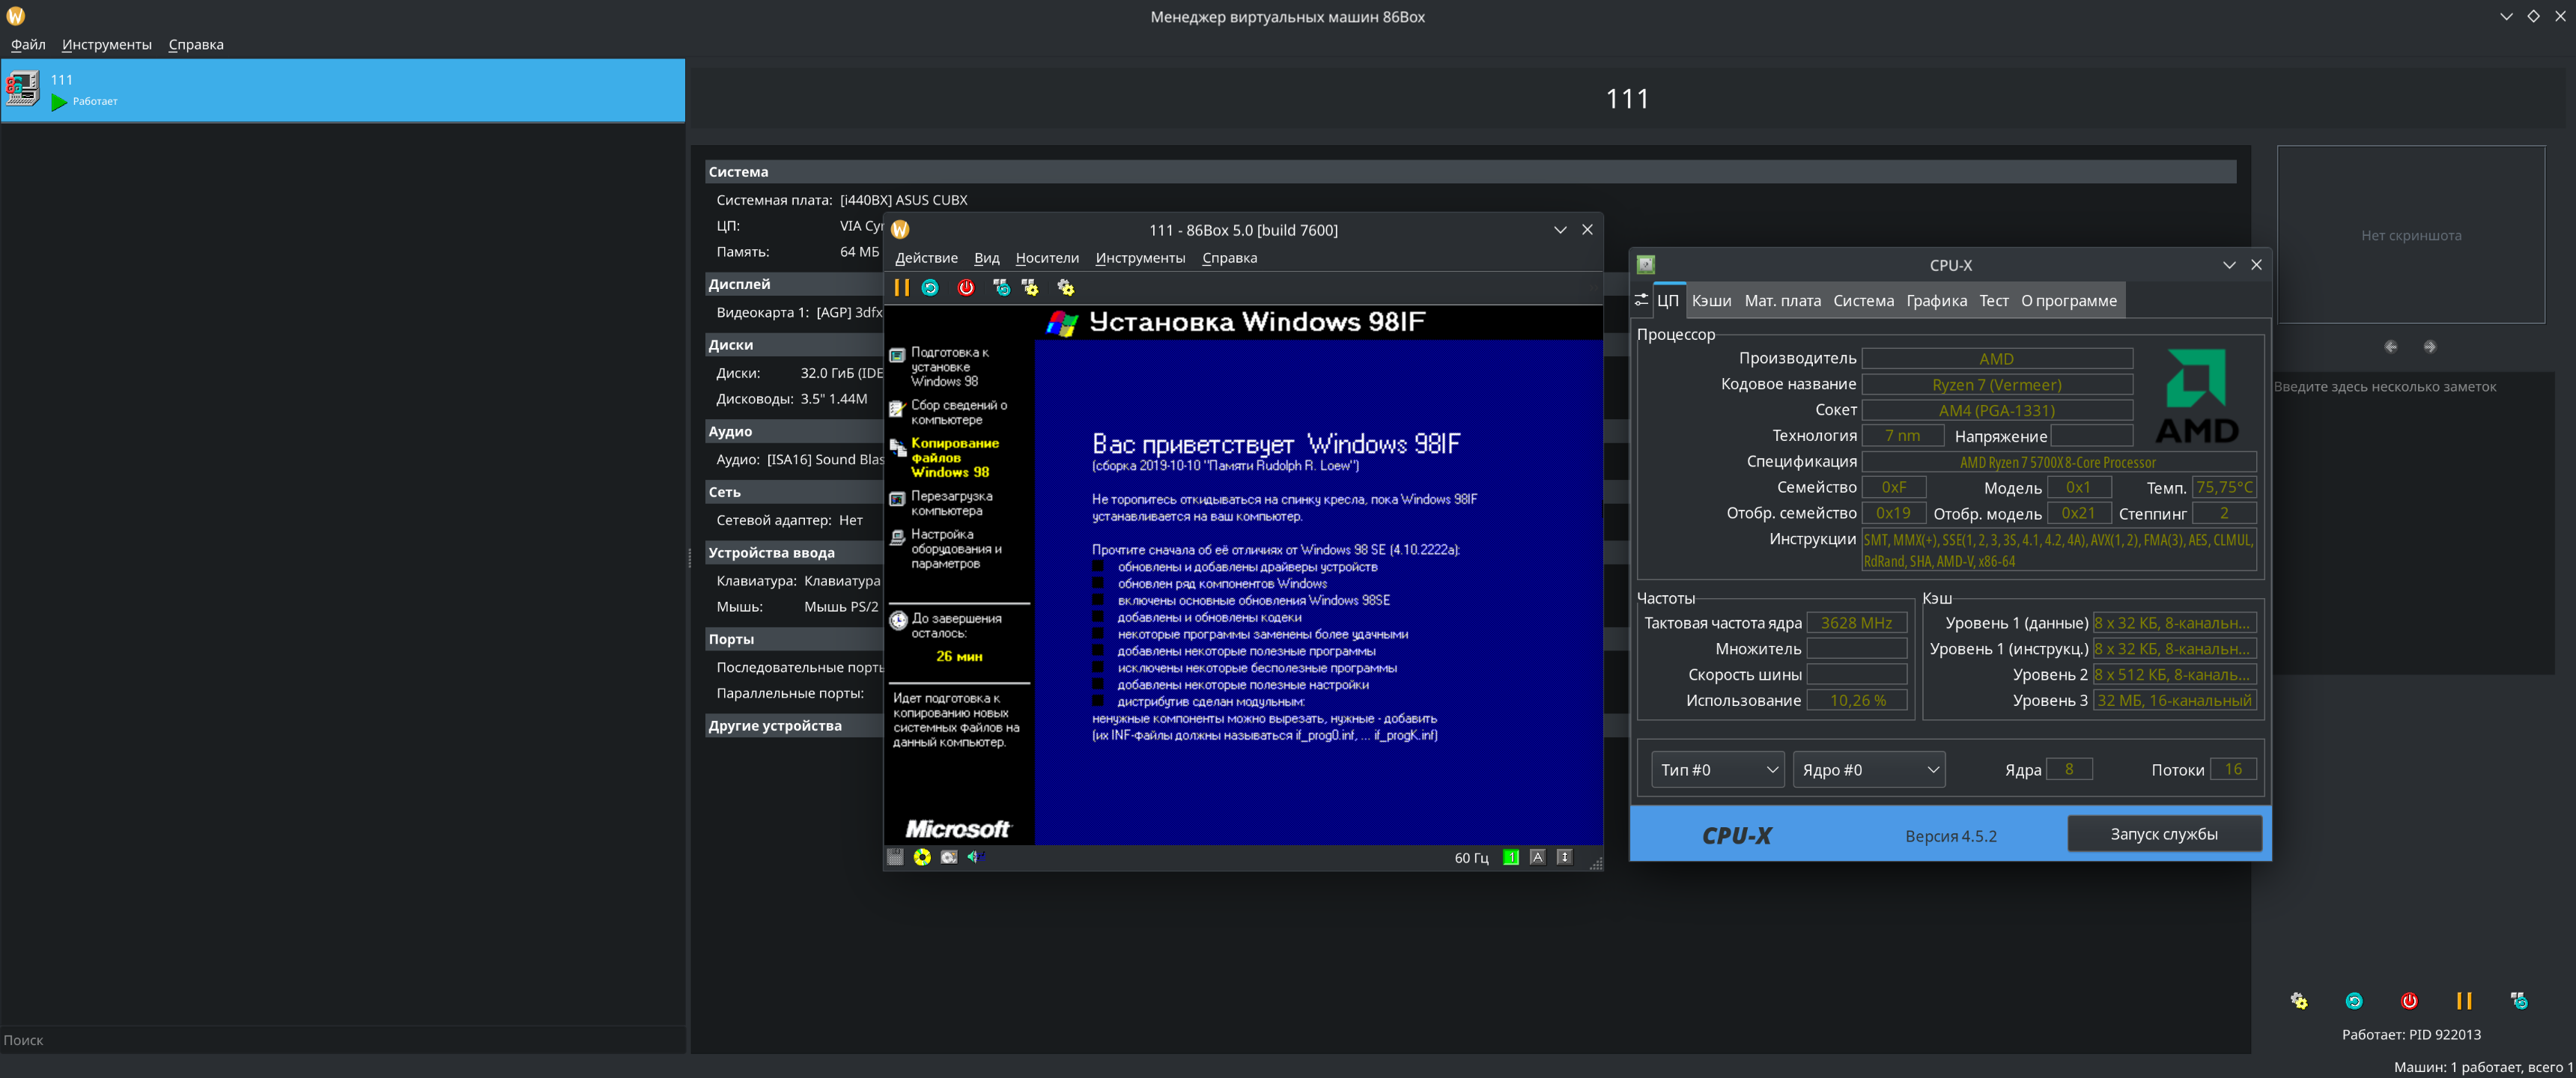
Task: Toggle the green Num Lock indicator '1'
Action: [1510, 857]
